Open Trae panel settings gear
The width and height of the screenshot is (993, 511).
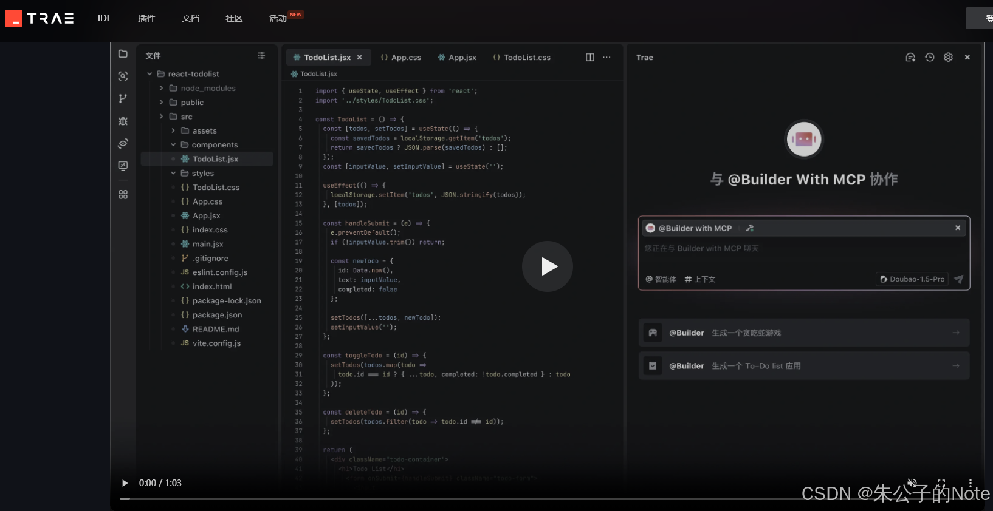[x=948, y=57]
